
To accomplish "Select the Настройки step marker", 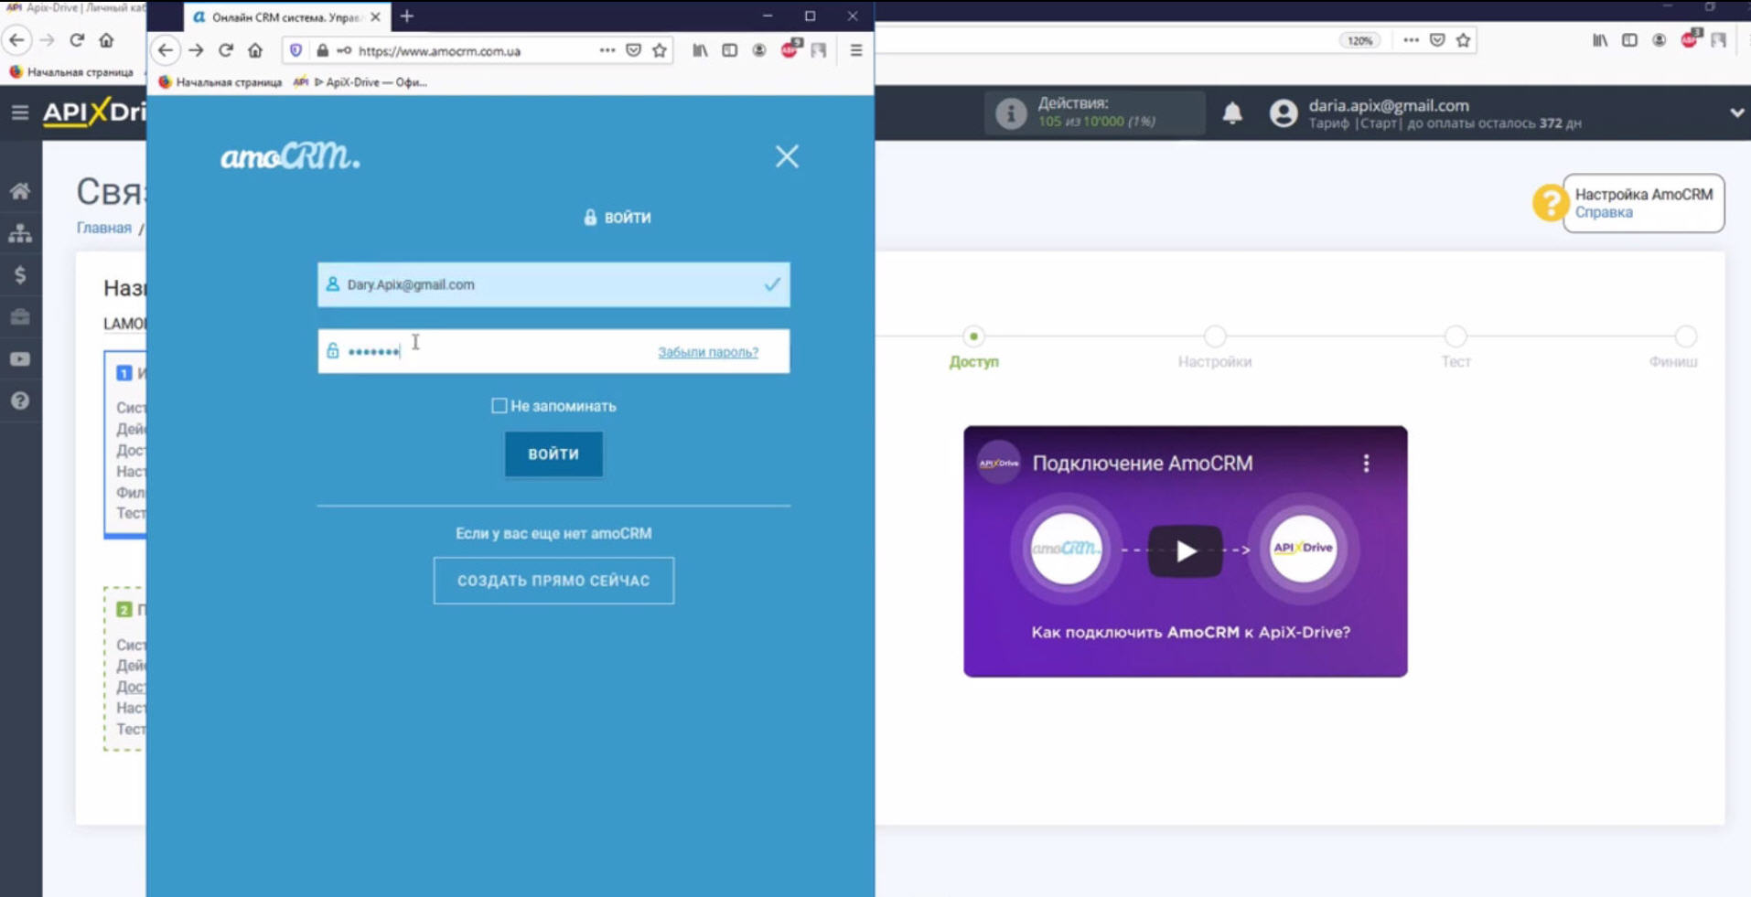I will [x=1215, y=336].
